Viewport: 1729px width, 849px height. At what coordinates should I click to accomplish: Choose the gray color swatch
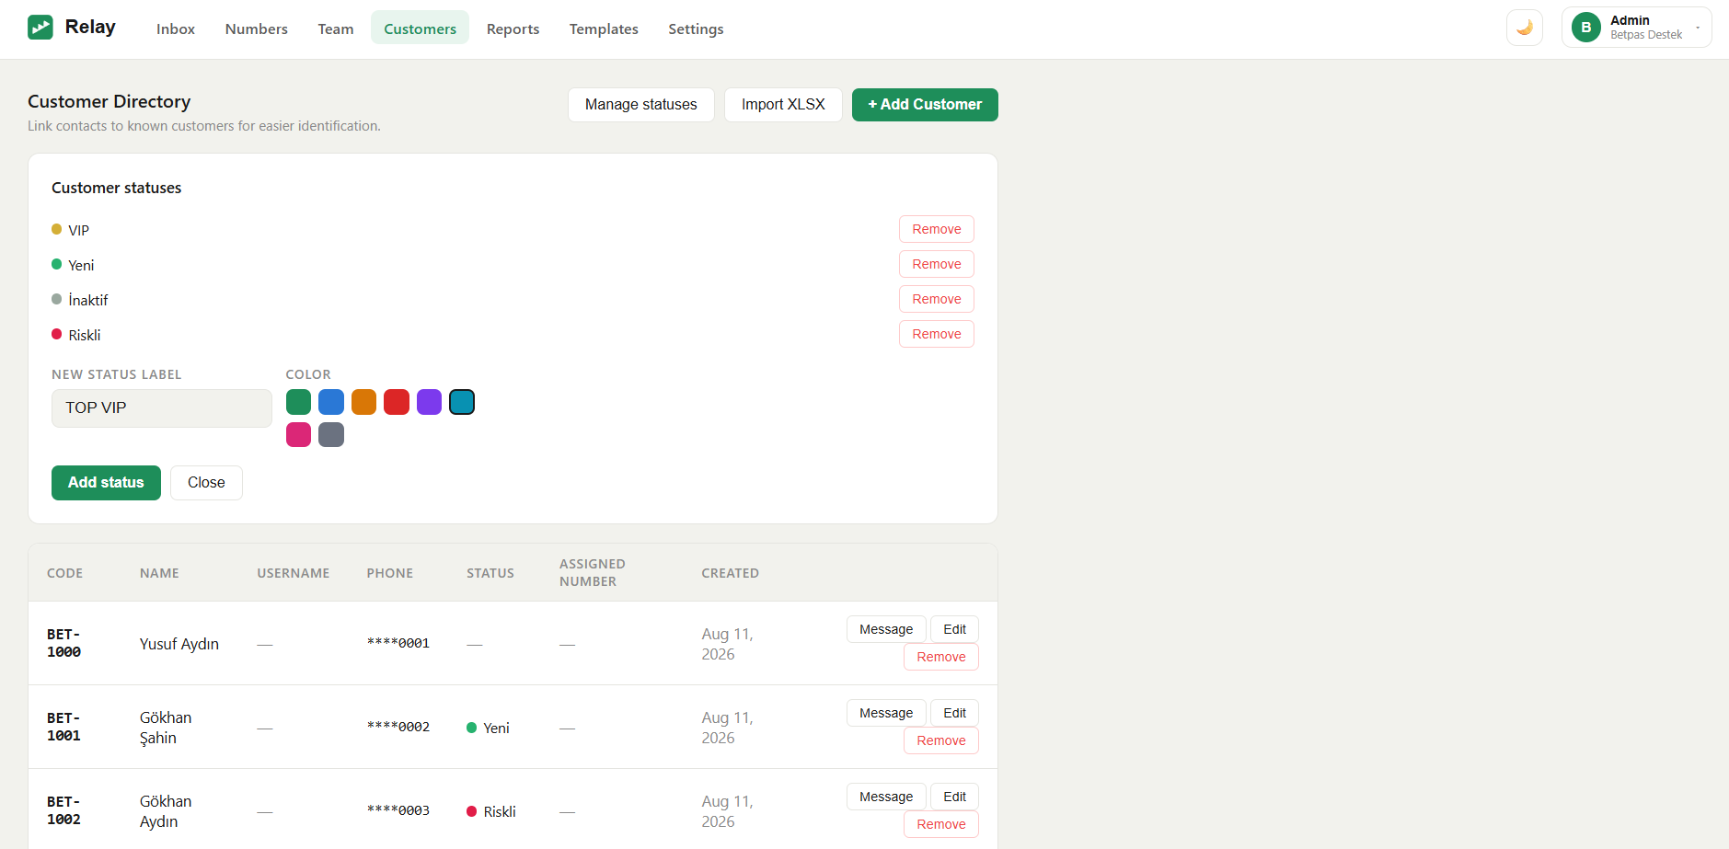(x=331, y=434)
